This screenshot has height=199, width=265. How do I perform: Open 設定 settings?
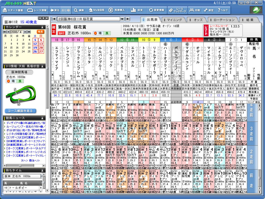(x=209, y=10)
